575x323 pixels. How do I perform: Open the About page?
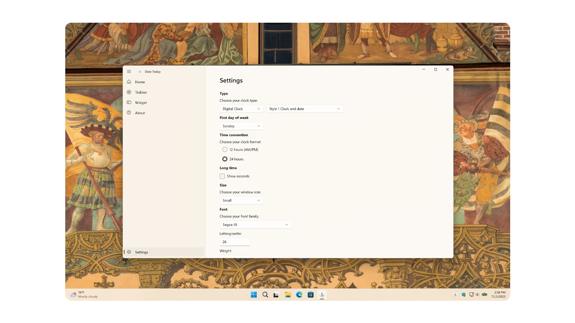[164, 113]
